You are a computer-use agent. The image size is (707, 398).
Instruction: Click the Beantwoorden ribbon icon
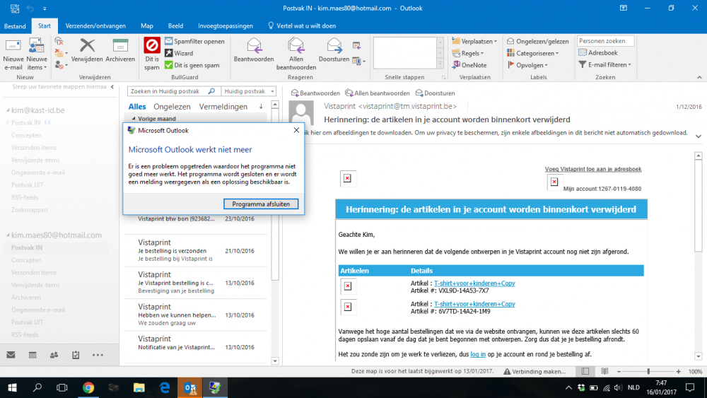tap(254, 47)
